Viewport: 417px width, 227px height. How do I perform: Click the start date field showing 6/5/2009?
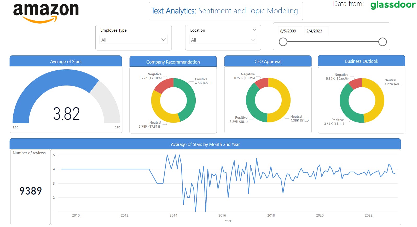(x=289, y=31)
